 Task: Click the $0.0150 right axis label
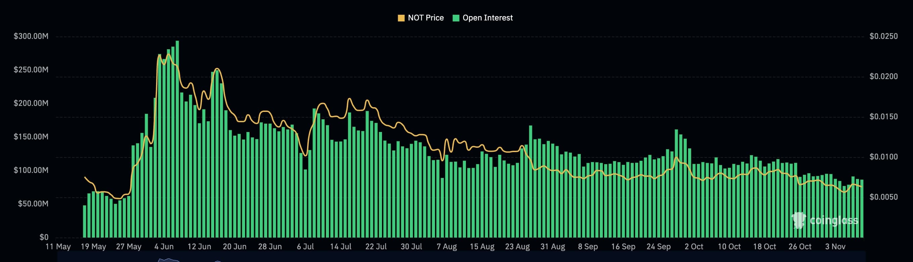click(x=883, y=117)
